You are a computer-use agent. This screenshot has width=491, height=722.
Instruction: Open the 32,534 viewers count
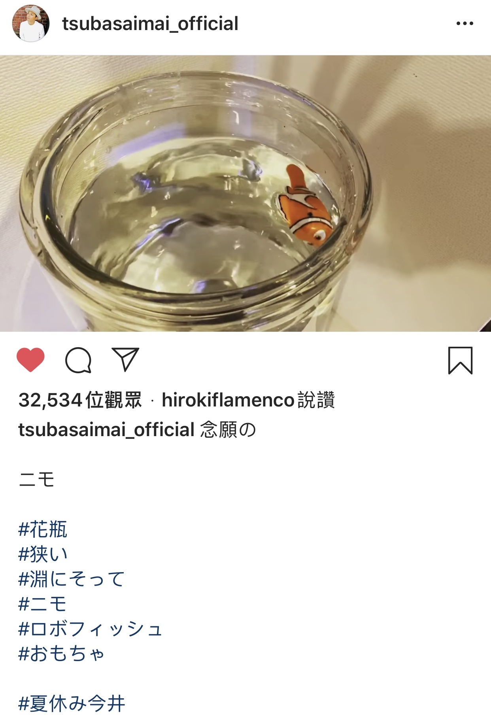80,400
